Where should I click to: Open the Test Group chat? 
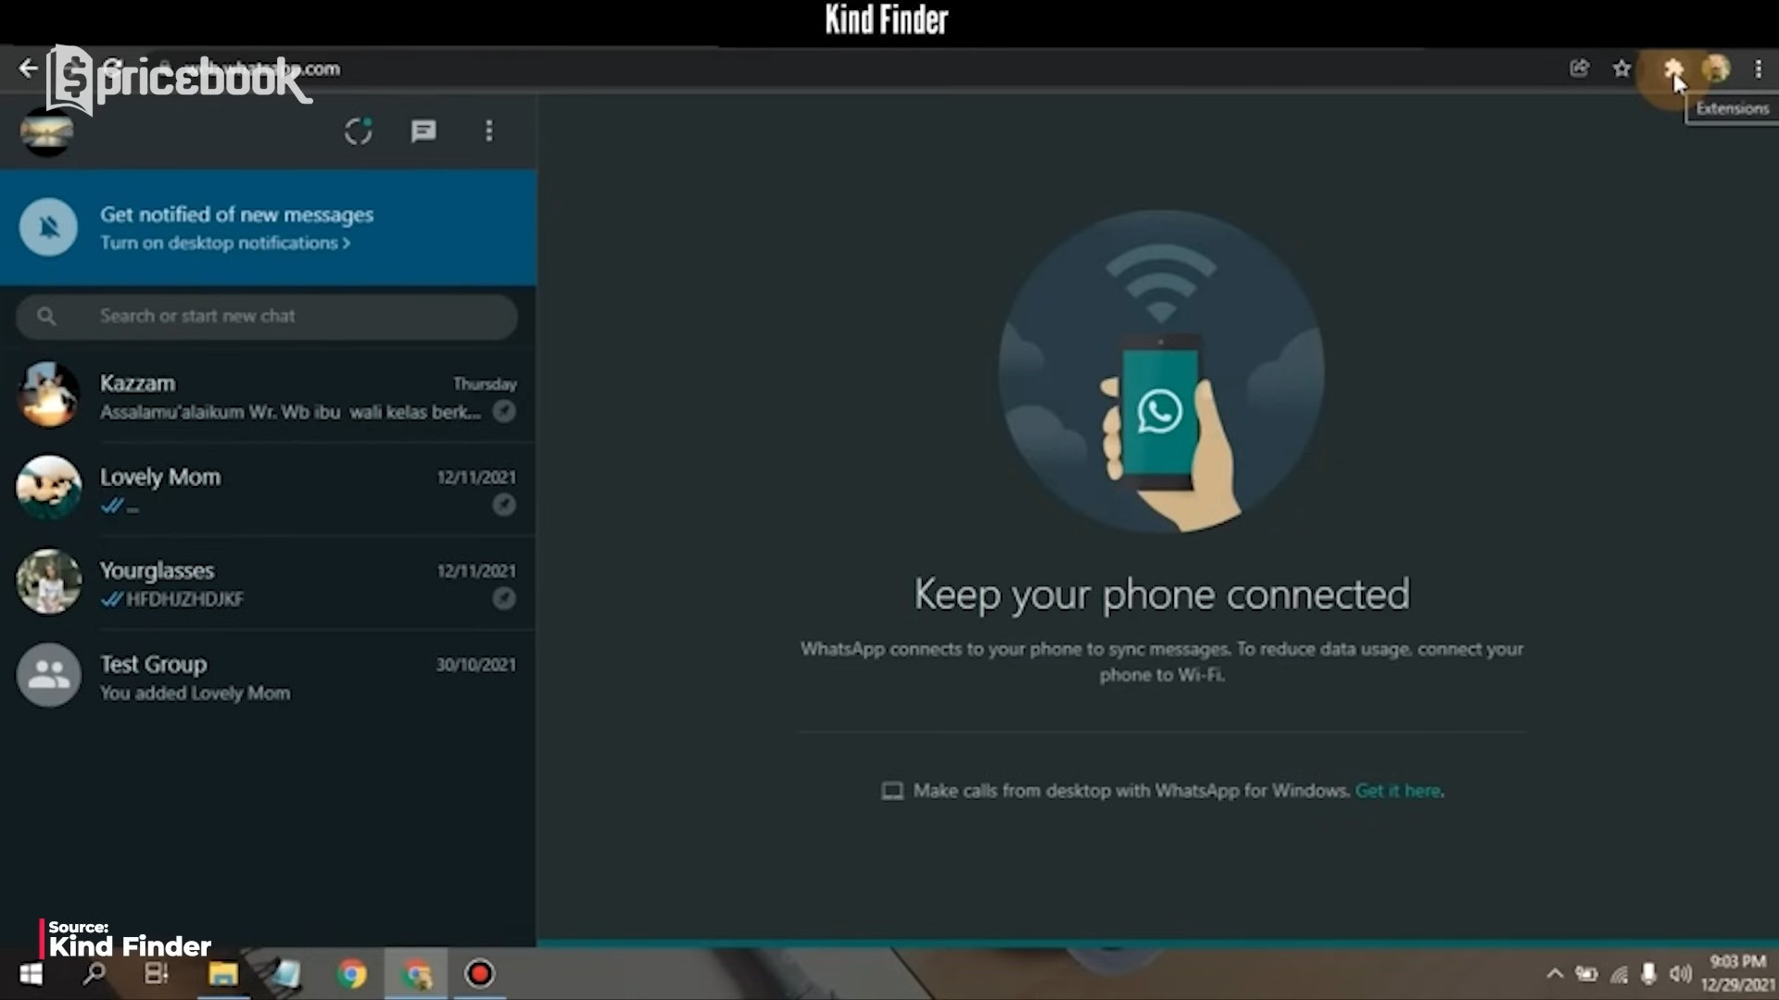[x=268, y=677]
